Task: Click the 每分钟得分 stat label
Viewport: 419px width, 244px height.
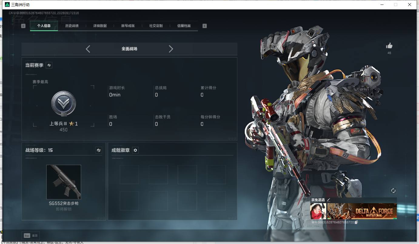Action: 210,117
